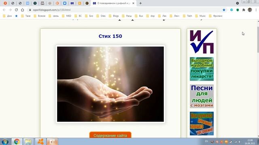
Task: Click the ИП checkmark logo banner
Action: (202, 42)
